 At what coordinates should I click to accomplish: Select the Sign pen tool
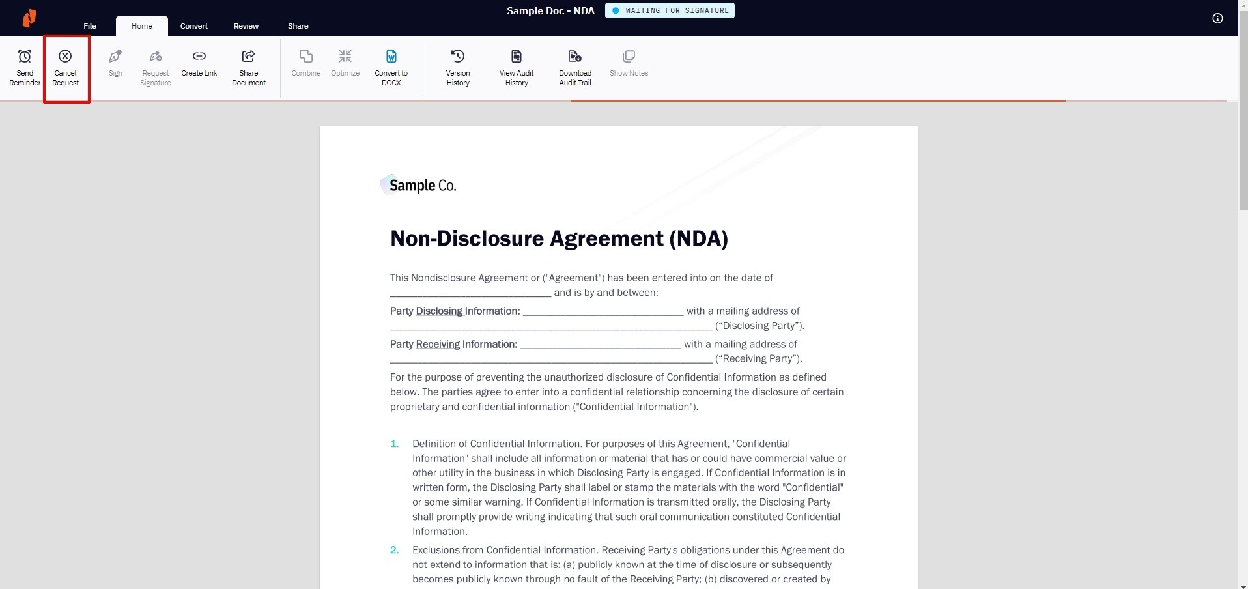tap(115, 57)
